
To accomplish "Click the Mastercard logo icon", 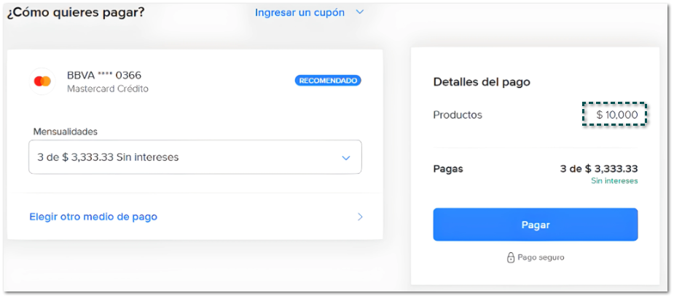I will coord(42,81).
